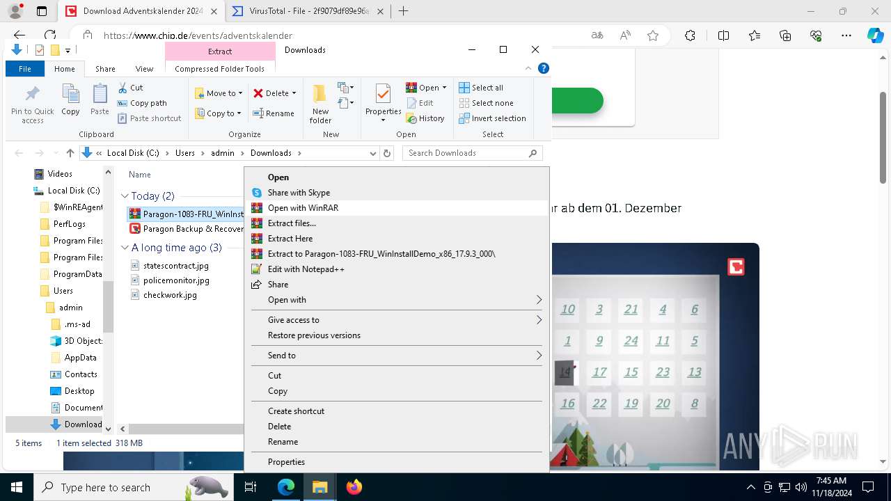The width and height of the screenshot is (891, 501).
Task: Click Paste shortcut in the ribbon
Action: (x=149, y=118)
